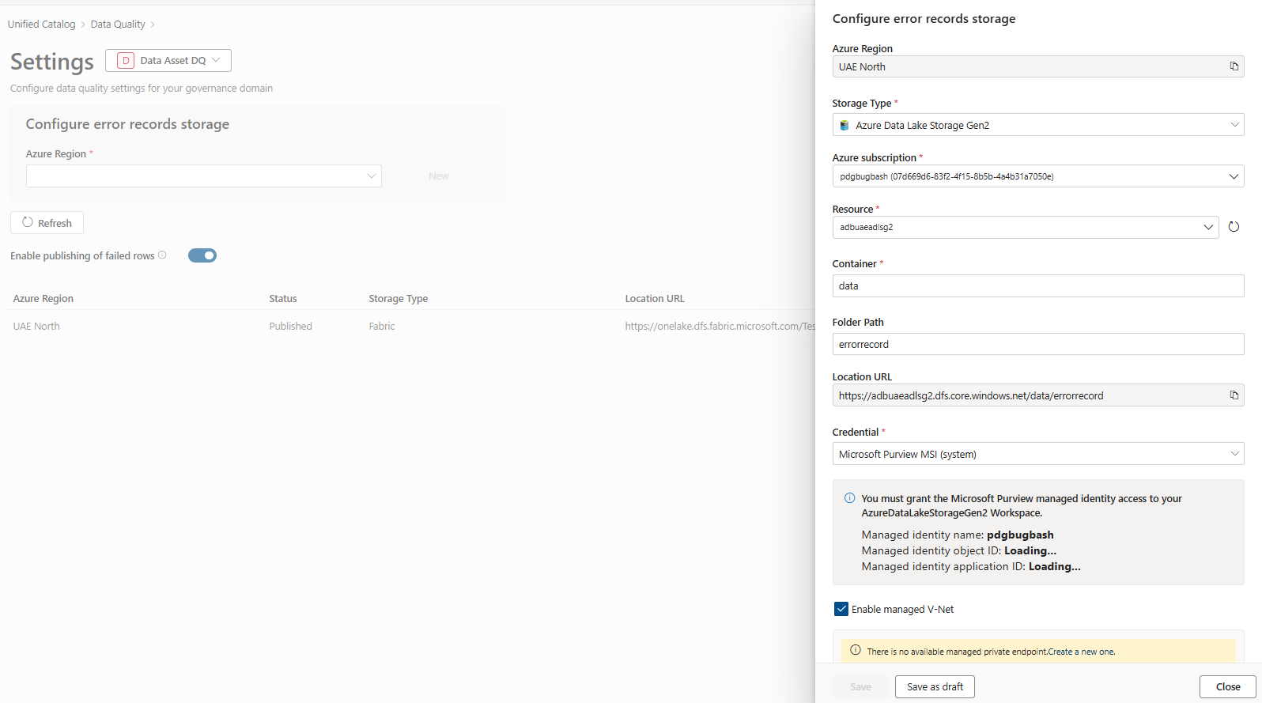This screenshot has width=1262, height=703.
Task: Click the Published status cell
Action: point(290,326)
